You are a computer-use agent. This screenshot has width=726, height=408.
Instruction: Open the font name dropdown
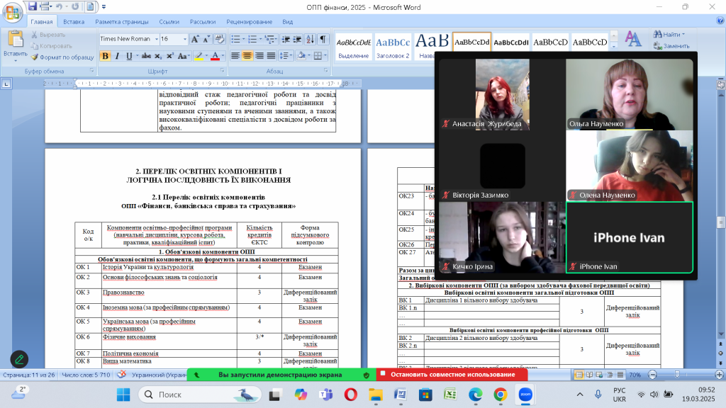(157, 40)
